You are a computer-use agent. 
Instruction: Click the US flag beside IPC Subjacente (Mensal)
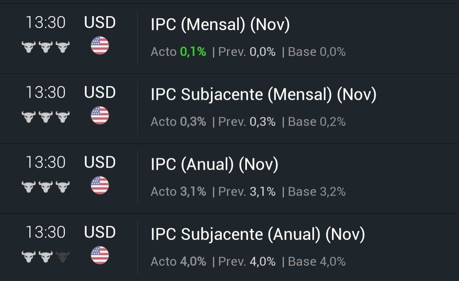[100, 116]
